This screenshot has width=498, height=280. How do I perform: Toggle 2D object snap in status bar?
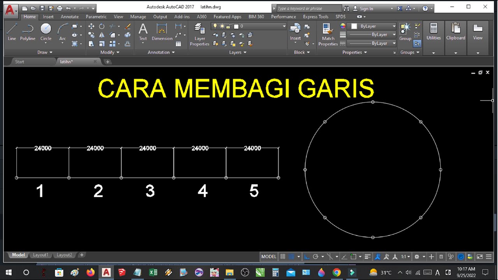353,257
